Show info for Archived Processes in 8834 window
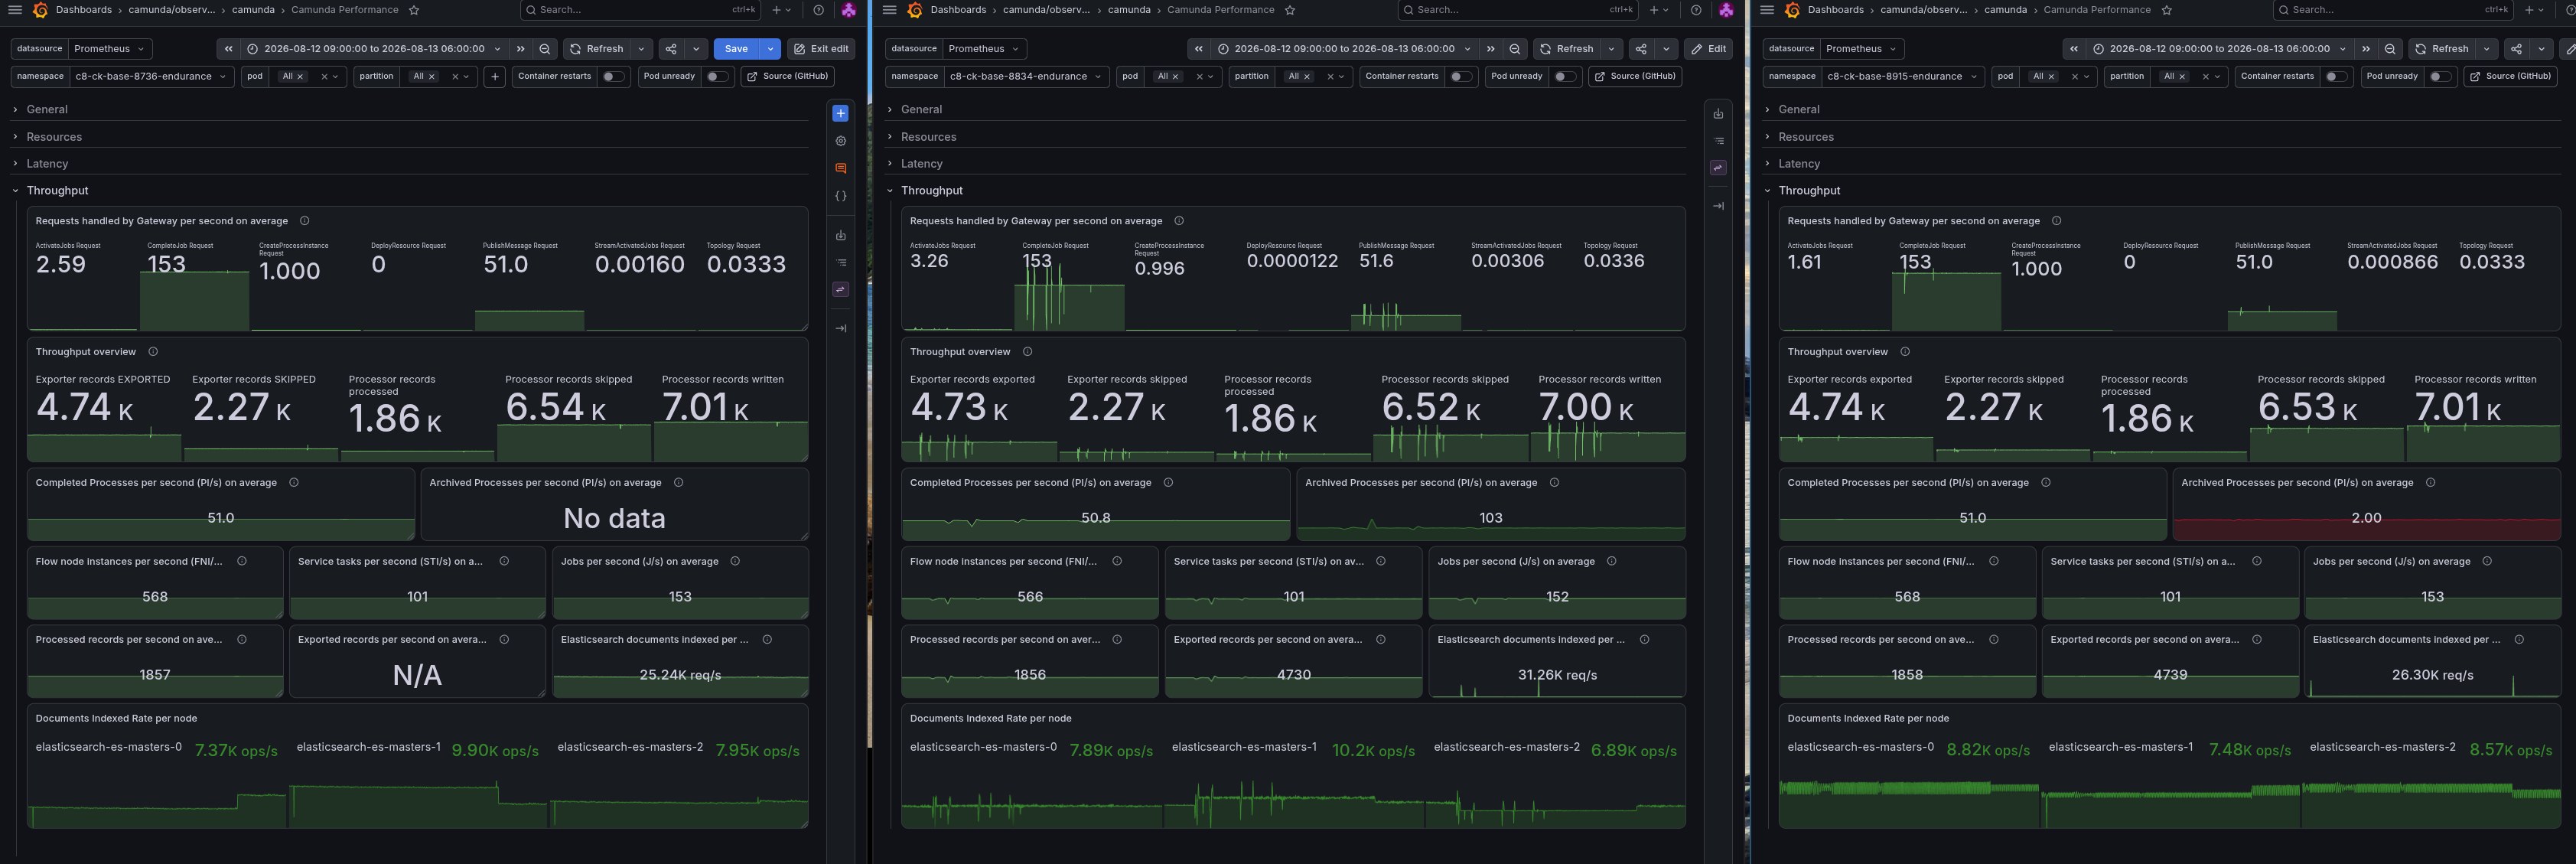Viewport: 2576px width, 864px height. pos(1554,483)
